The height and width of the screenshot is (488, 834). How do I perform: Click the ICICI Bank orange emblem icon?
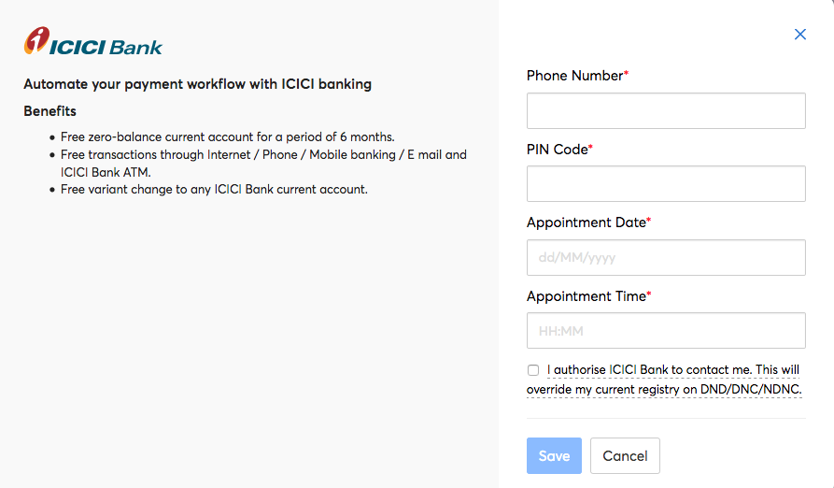click(36, 41)
